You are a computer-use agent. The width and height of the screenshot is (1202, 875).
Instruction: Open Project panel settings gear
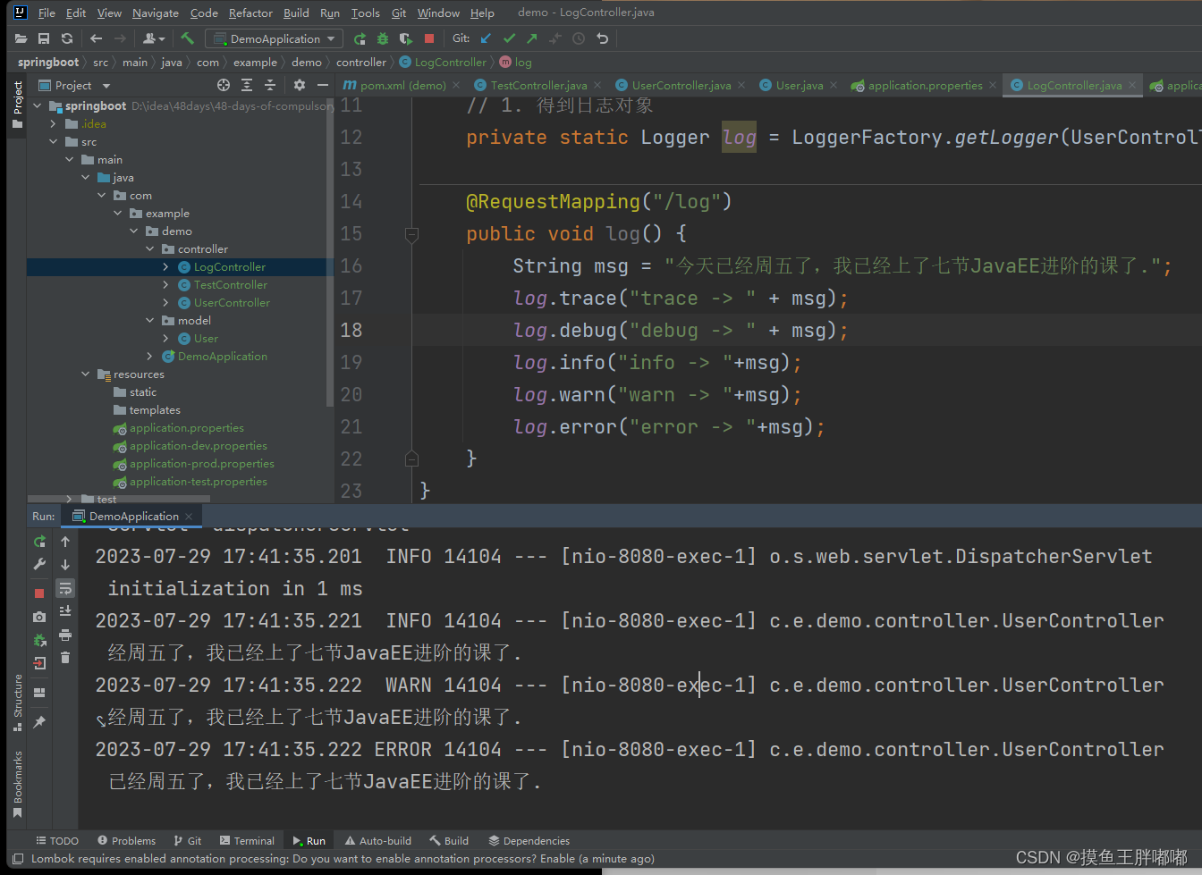point(300,85)
